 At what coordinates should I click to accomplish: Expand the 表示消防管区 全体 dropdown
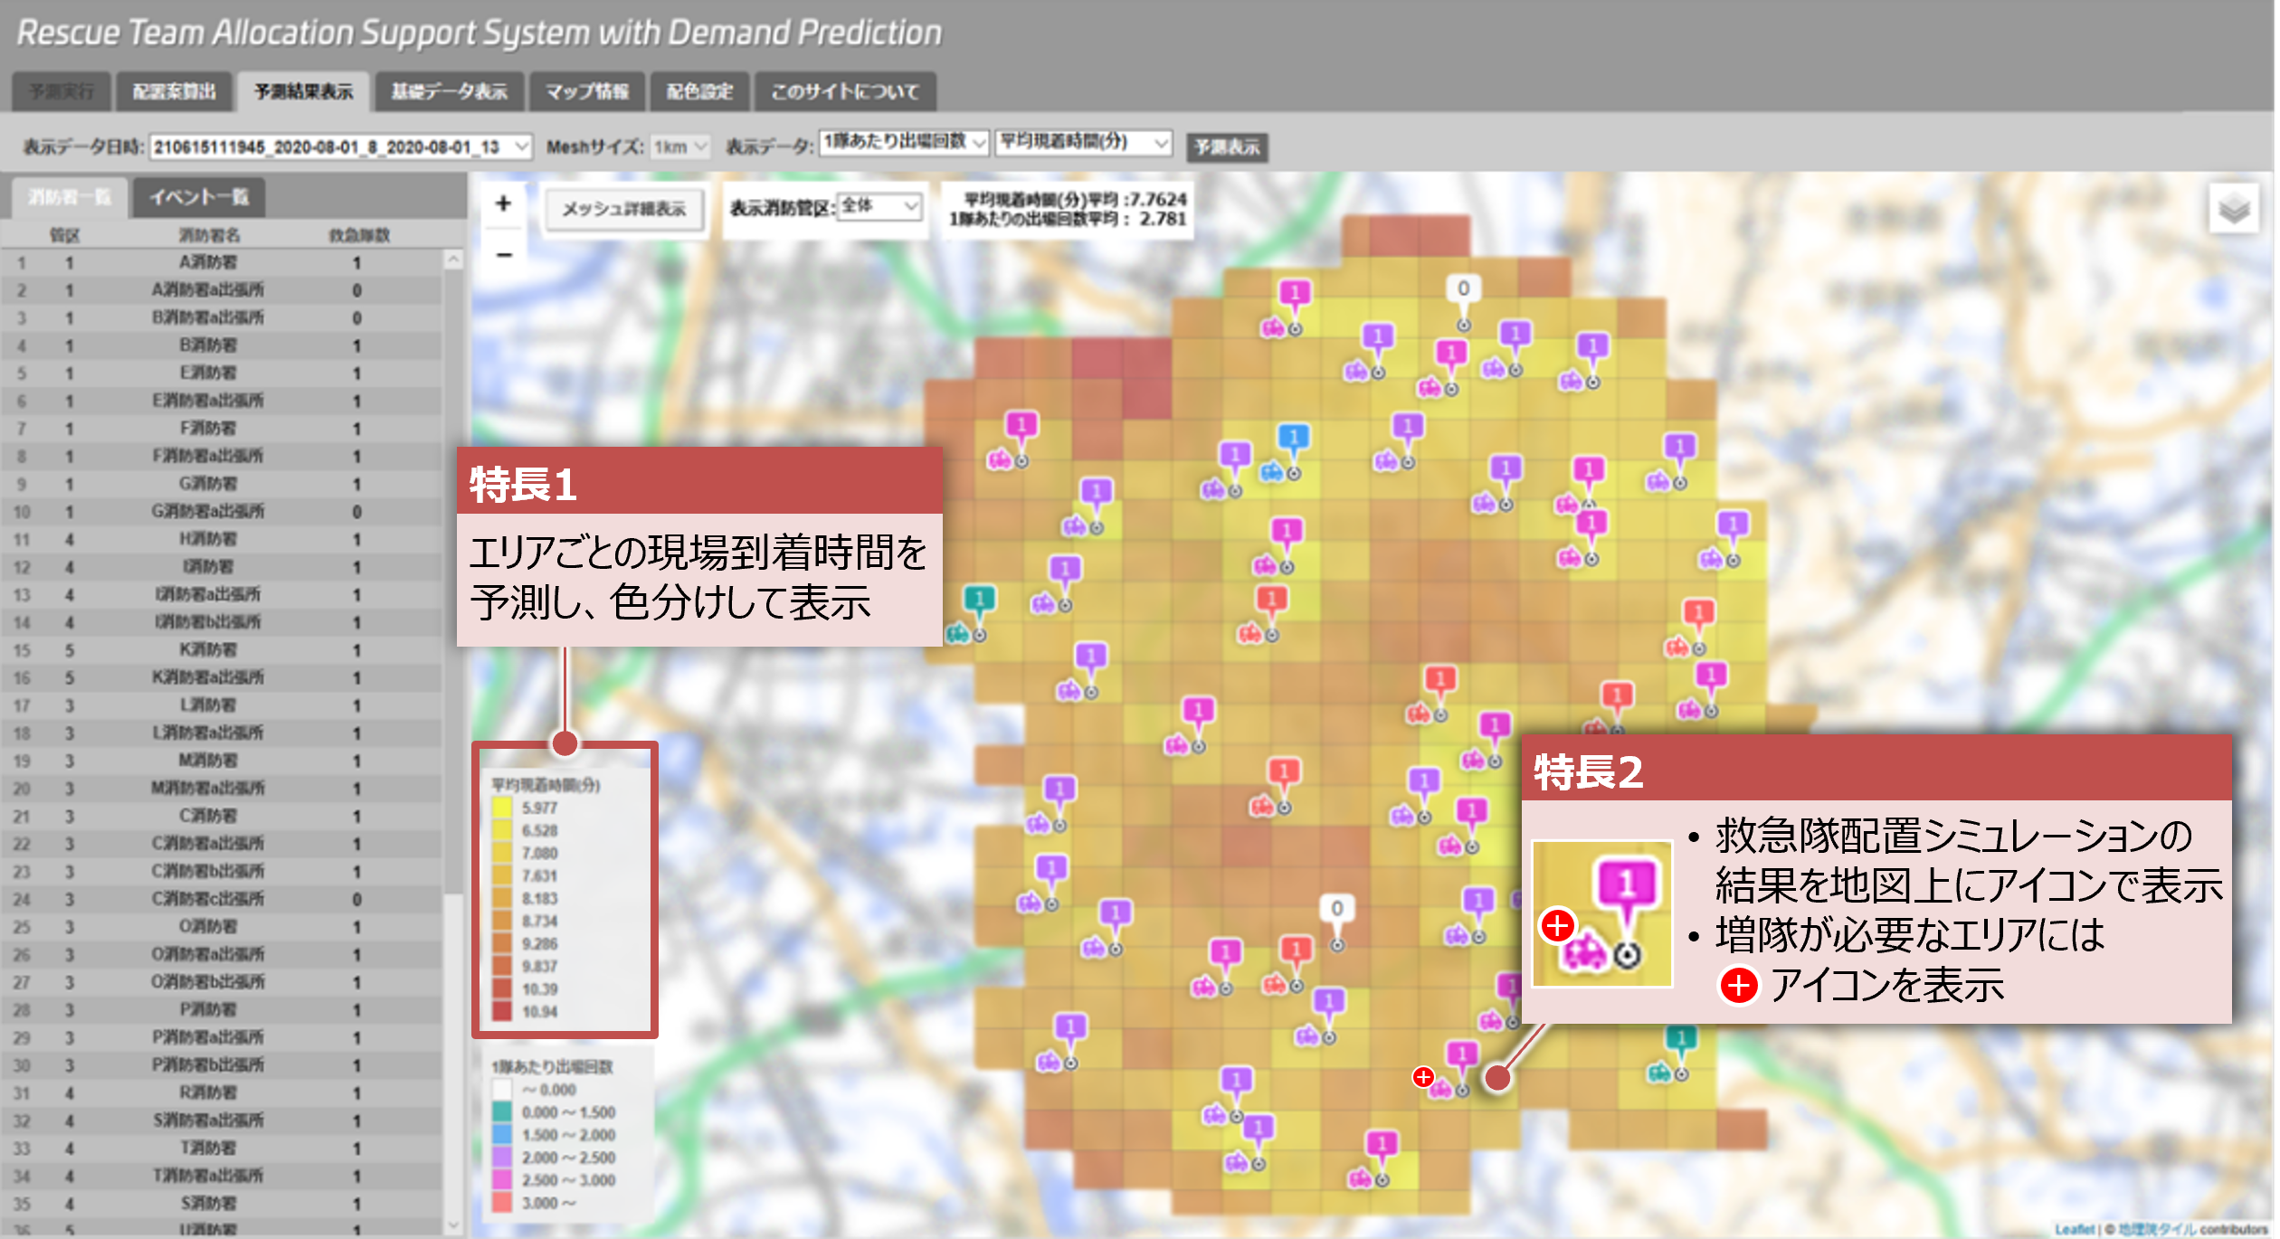click(879, 206)
